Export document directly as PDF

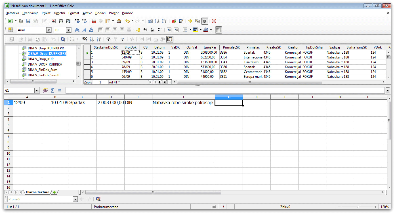54,21
